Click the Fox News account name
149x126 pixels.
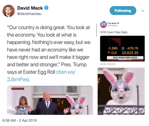112,23
